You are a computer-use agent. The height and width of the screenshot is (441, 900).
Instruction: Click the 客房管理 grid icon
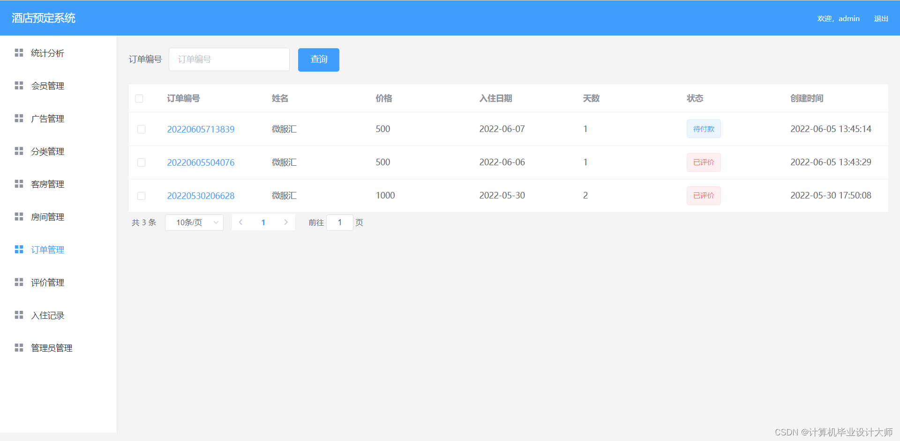19,184
